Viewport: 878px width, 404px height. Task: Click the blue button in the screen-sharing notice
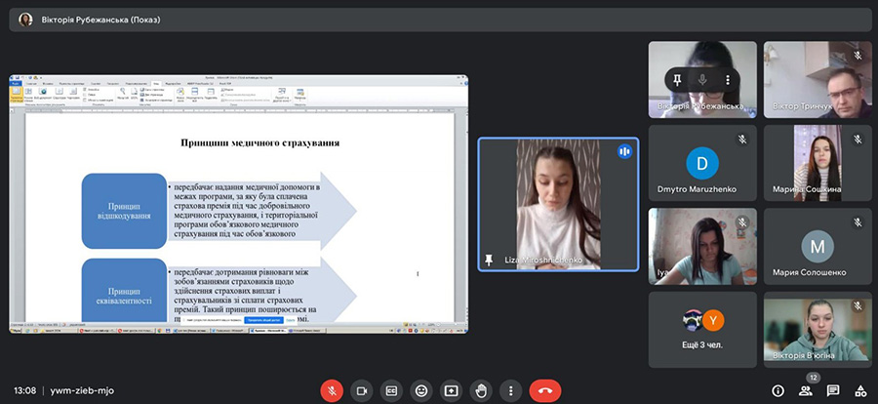tap(263, 320)
